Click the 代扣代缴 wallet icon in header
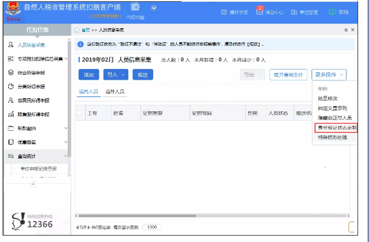369x242 pixels. [135, 6]
